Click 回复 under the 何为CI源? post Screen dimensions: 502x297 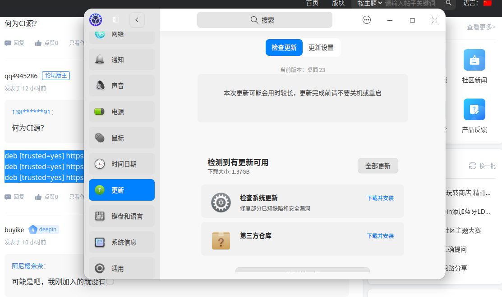[x=14, y=43]
